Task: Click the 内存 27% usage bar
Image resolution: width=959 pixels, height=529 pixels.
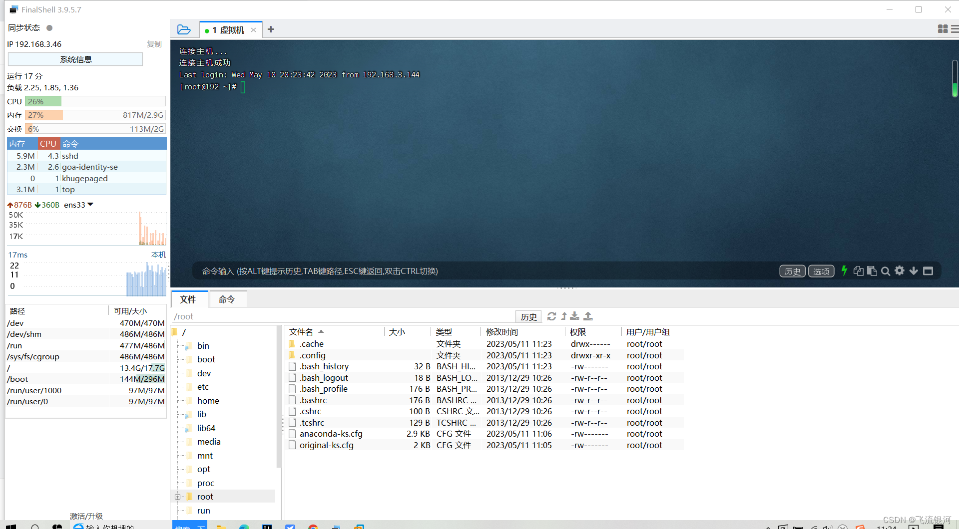Action: pos(95,115)
